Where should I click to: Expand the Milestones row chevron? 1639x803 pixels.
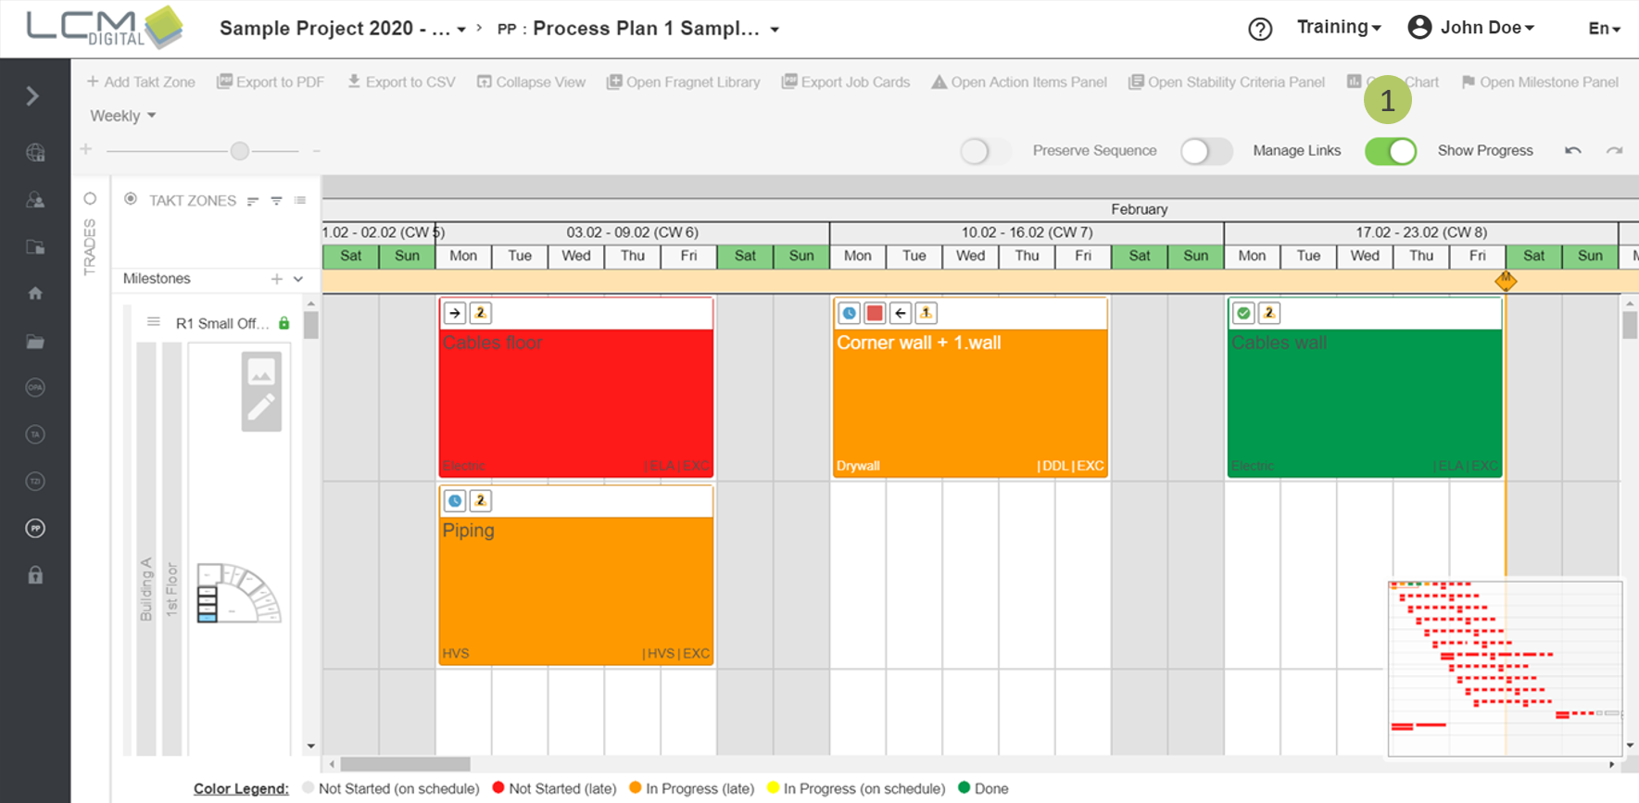tap(298, 279)
